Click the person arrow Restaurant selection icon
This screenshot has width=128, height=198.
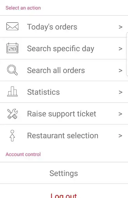click(x=12, y=135)
